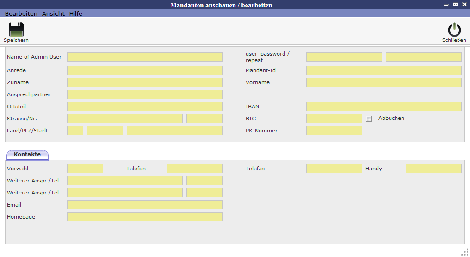The image size is (470, 257).
Task: Click the Email input field
Action: pyautogui.click(x=144, y=205)
